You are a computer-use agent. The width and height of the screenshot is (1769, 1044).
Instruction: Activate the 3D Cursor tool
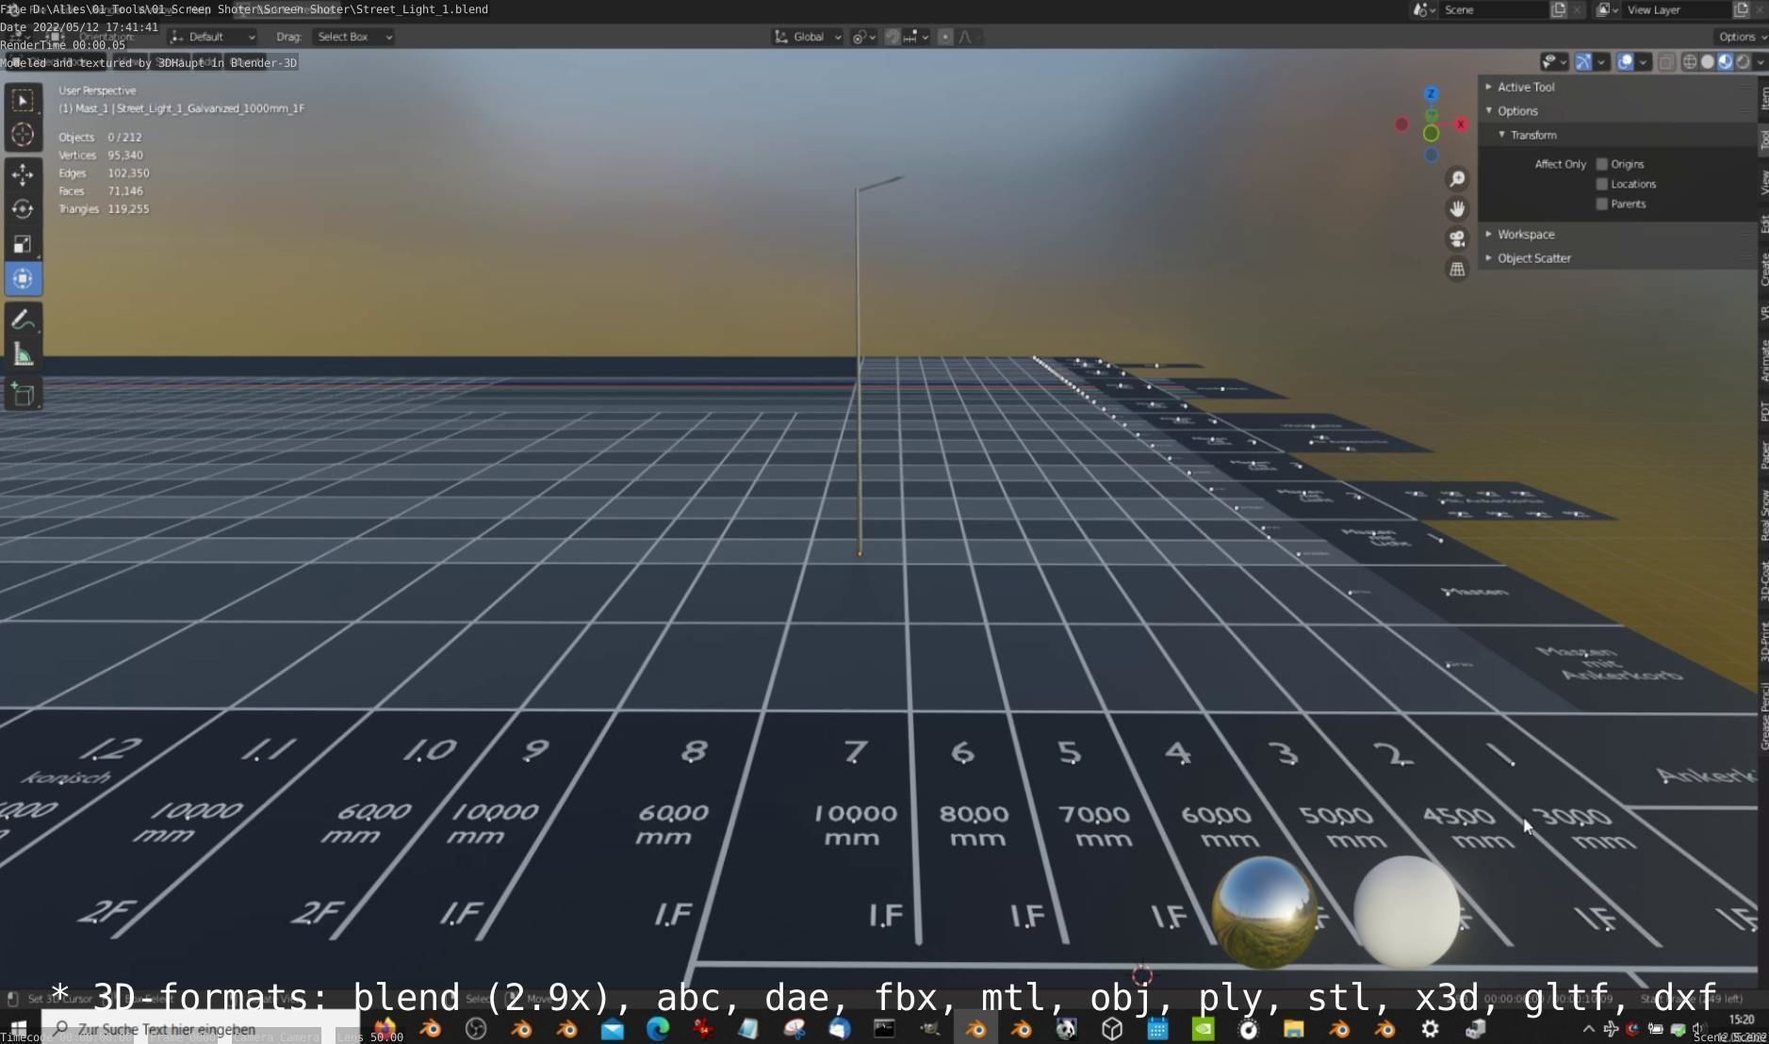click(x=24, y=135)
